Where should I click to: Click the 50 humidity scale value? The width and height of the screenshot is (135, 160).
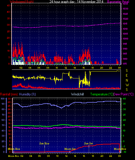tap(3, 125)
